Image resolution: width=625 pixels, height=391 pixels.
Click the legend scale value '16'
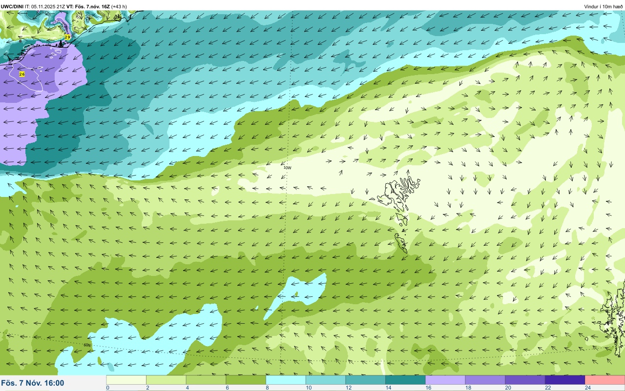tap(428, 388)
